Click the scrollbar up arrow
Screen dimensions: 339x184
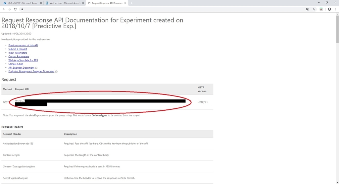(337, 14)
